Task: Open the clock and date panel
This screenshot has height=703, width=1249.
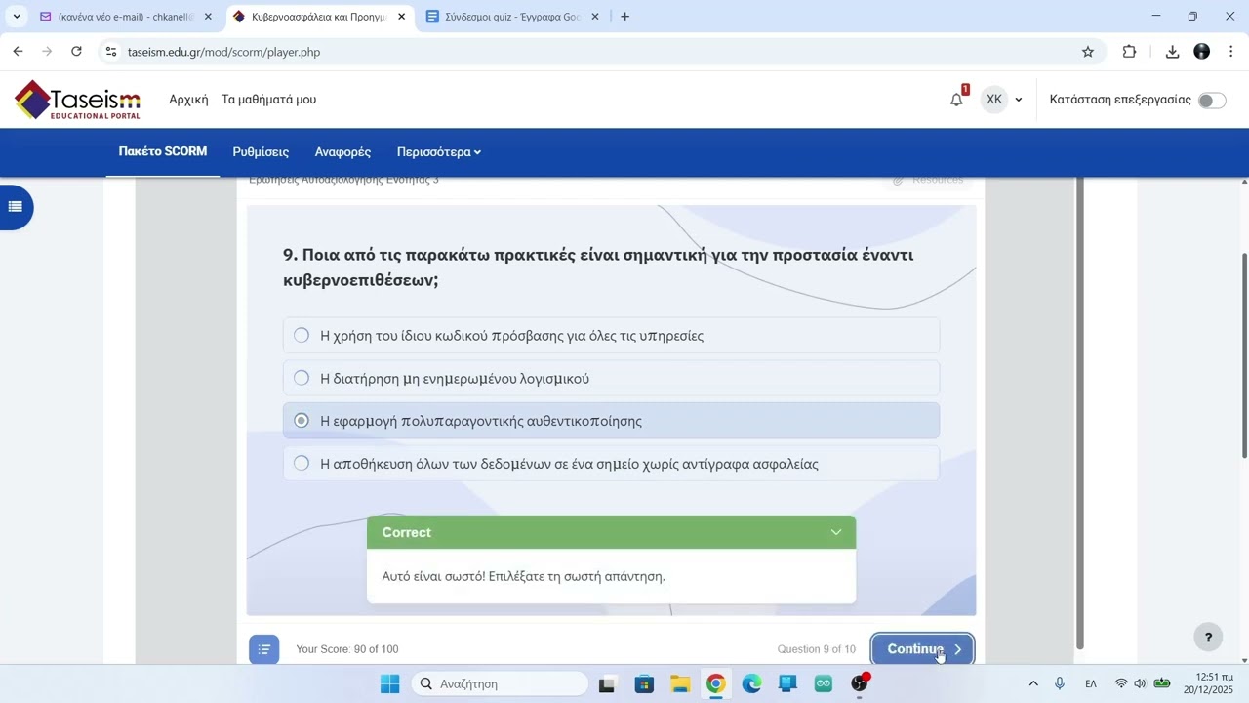Action: (1208, 683)
